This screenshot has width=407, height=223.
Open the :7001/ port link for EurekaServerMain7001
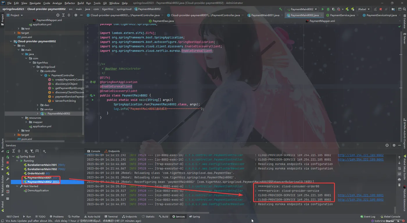(61, 165)
